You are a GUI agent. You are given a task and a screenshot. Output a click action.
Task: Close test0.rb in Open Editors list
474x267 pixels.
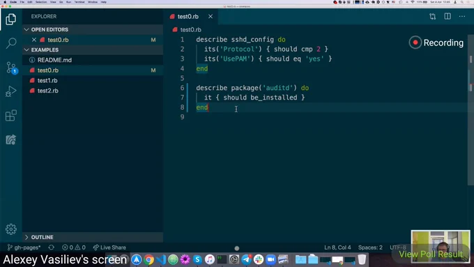tap(34, 40)
